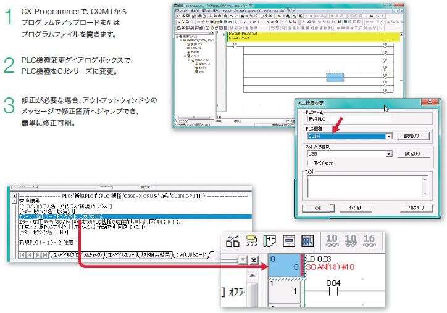Click the yellow memory chip icon in enlarged toolbar
447x313 pixels.
(251, 241)
